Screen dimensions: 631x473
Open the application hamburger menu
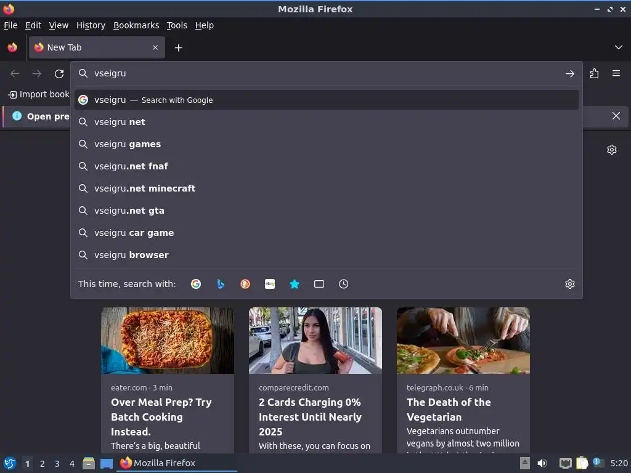pyautogui.click(x=616, y=73)
